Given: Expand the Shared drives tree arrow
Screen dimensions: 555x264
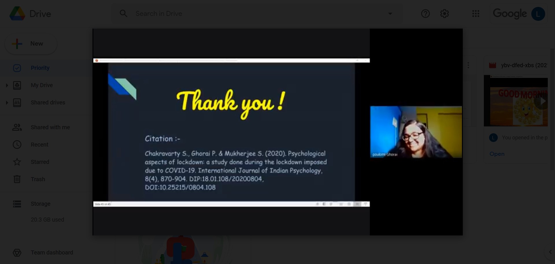Looking at the screenshot, I should (7, 103).
